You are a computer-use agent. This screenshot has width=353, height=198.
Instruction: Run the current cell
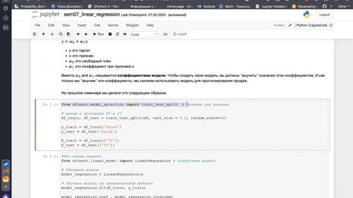pos(99,34)
